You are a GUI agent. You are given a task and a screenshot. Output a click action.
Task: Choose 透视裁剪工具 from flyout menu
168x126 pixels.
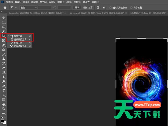(20, 39)
